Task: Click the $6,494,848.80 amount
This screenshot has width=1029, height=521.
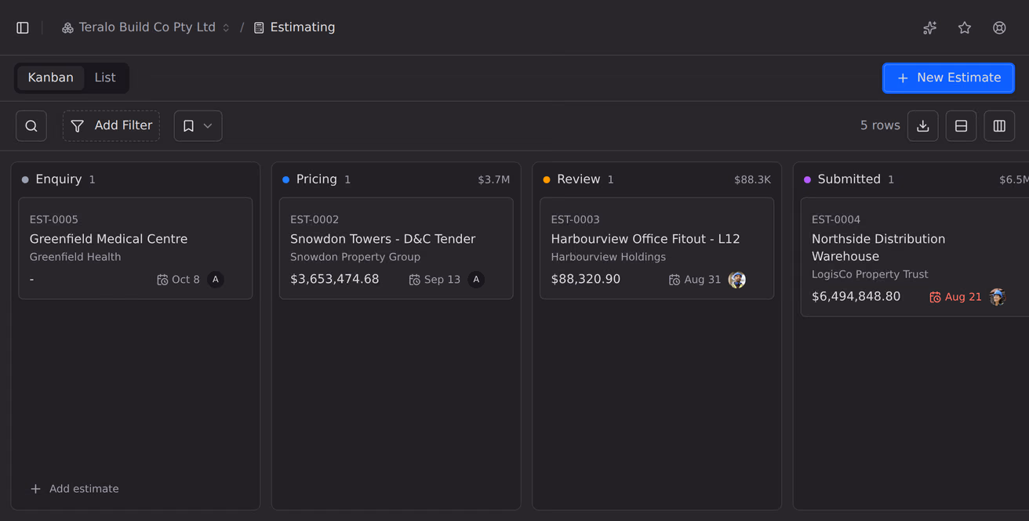Action: [x=856, y=297]
